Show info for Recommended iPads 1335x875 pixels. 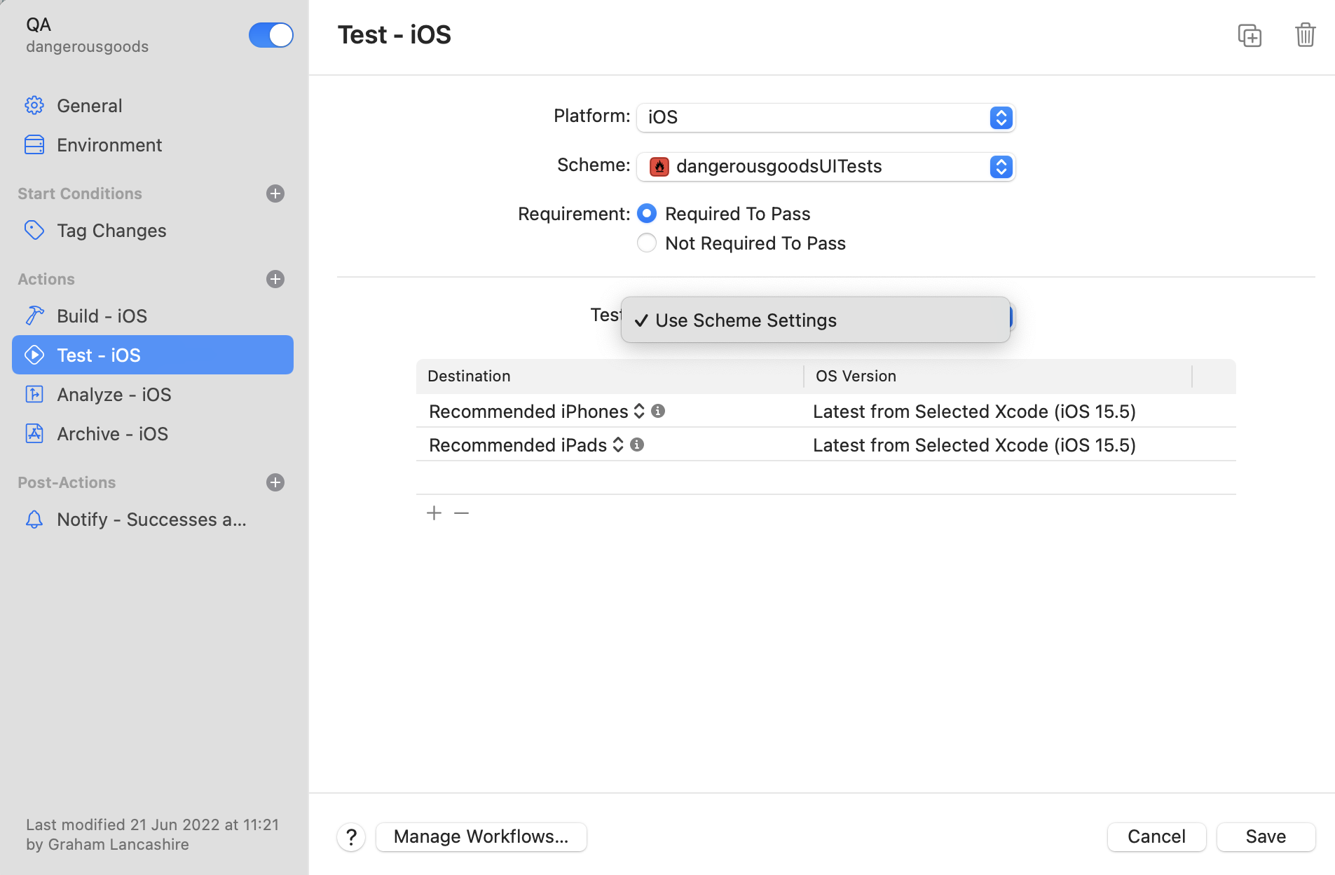tap(637, 445)
